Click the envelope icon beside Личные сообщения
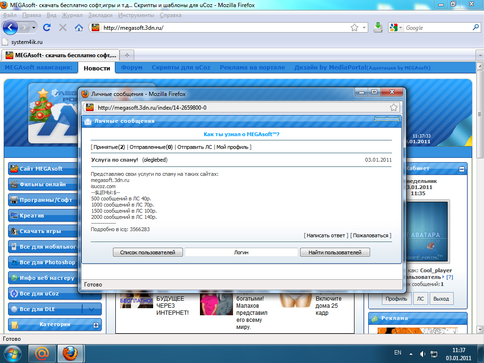 coord(87,121)
